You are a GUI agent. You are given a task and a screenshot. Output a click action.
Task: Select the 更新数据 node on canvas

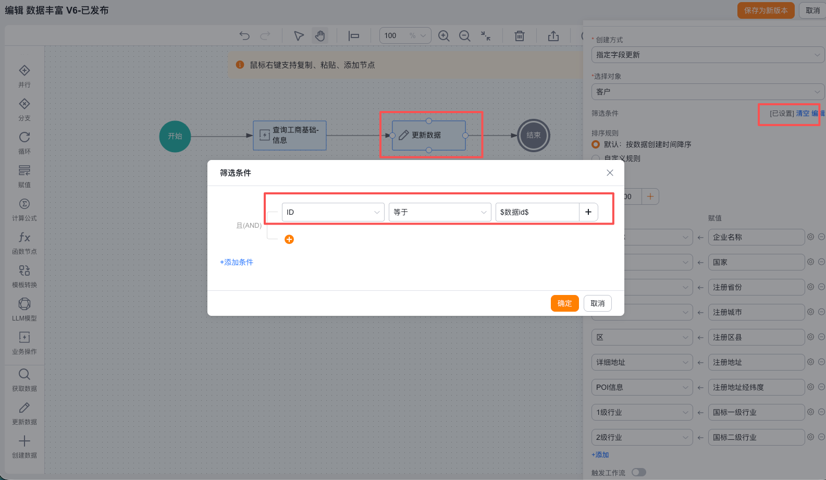[428, 136]
